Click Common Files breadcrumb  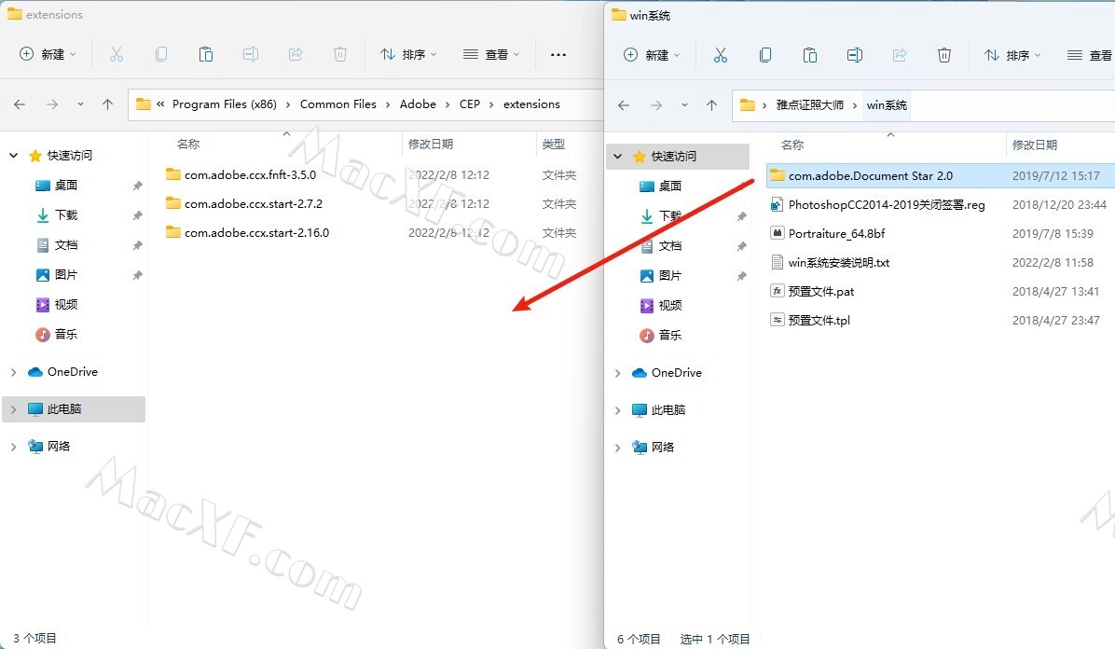point(337,104)
